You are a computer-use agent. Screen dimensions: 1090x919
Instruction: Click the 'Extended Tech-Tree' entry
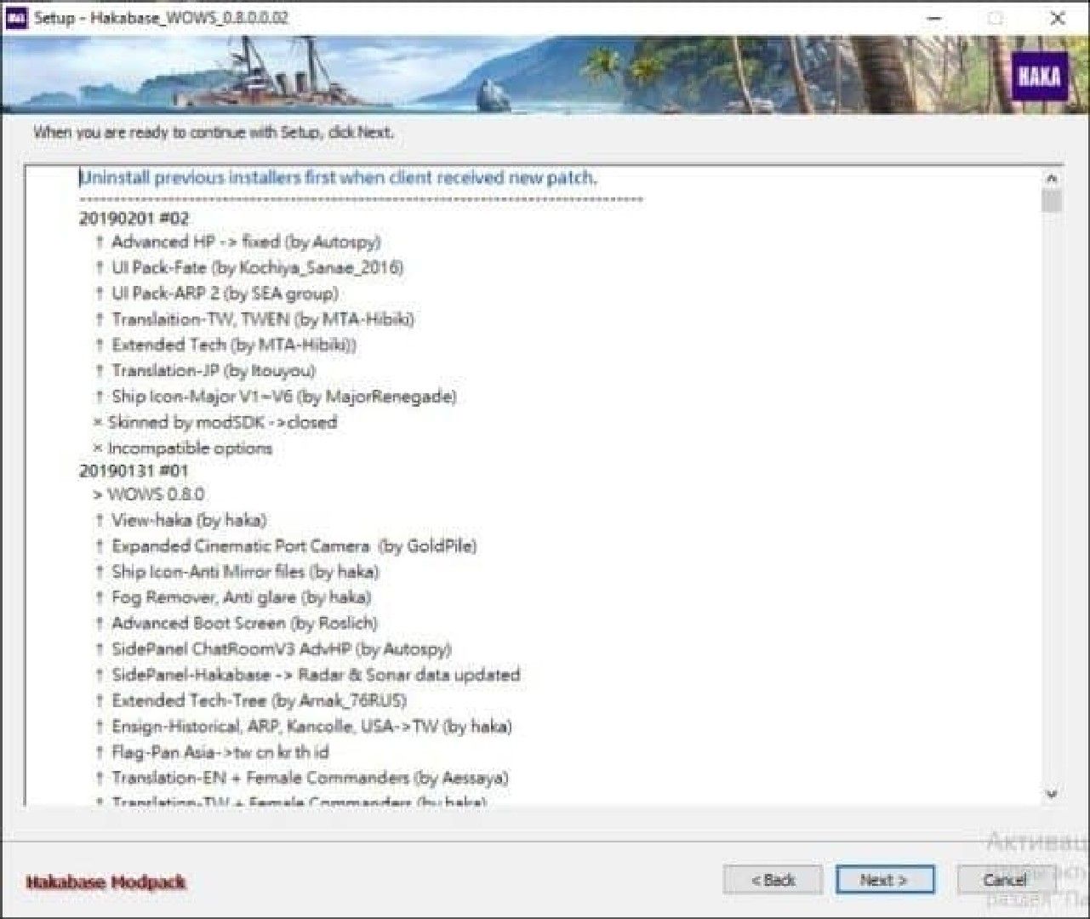(x=250, y=700)
